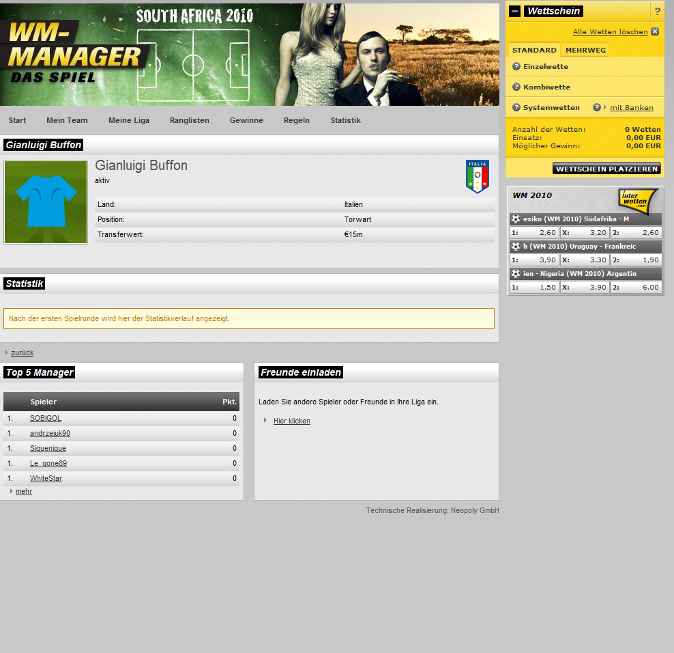674x653 pixels.
Task: Click soccer ball icon of Uruguay match
Action: tap(516, 246)
